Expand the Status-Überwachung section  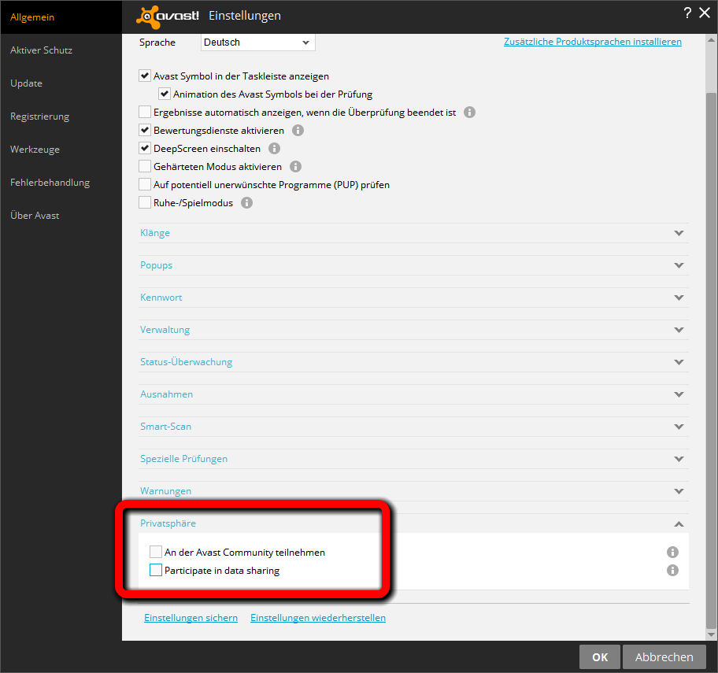pyautogui.click(x=413, y=362)
